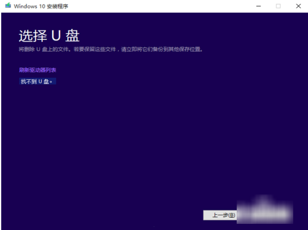
Task: Click the 刷新驱动器列表 refresh link
Action: tap(38, 70)
